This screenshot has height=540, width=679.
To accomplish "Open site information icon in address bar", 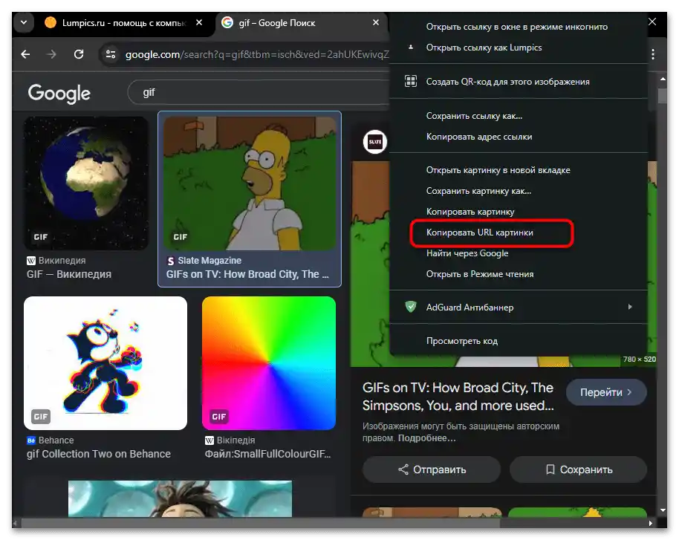I will point(111,54).
